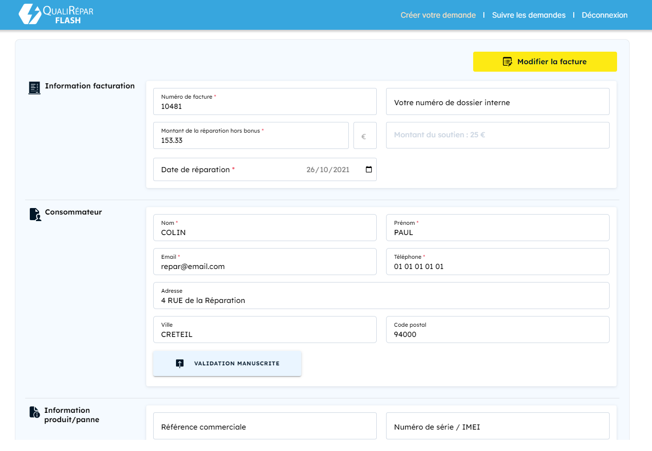Click the QualiRépar Flash logo
The width and height of the screenshot is (652, 451).
(x=56, y=14)
